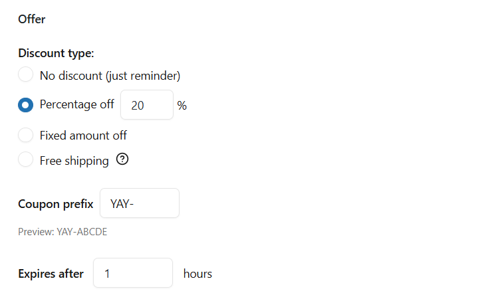Open the Free shipping help tooltip icon

point(122,159)
